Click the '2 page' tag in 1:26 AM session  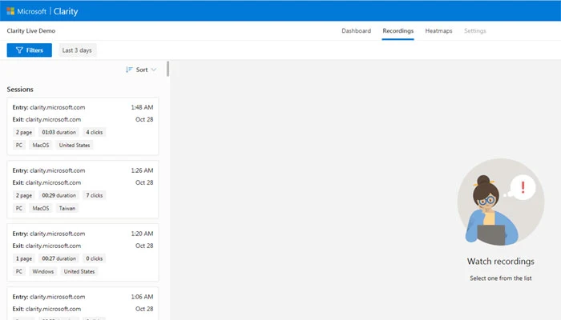point(23,195)
